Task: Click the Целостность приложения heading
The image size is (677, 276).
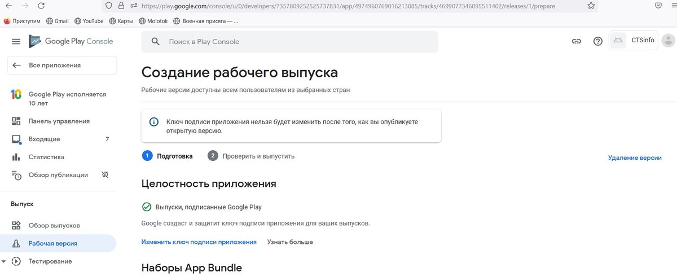Action: click(x=209, y=183)
